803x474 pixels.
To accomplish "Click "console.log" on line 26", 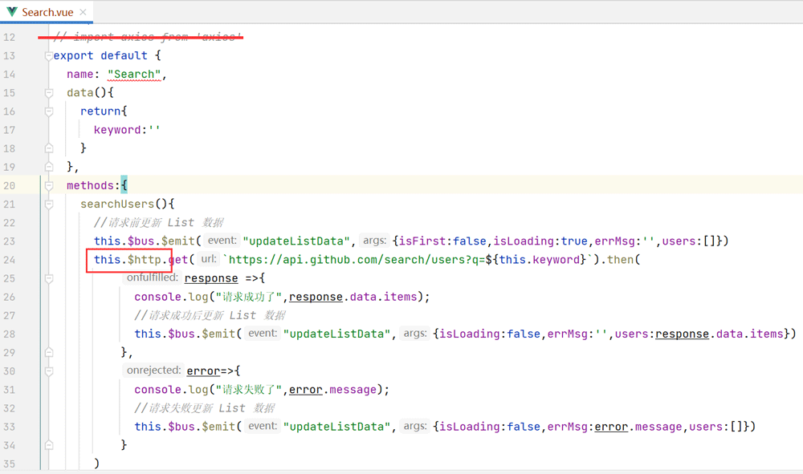I will click(x=171, y=297).
